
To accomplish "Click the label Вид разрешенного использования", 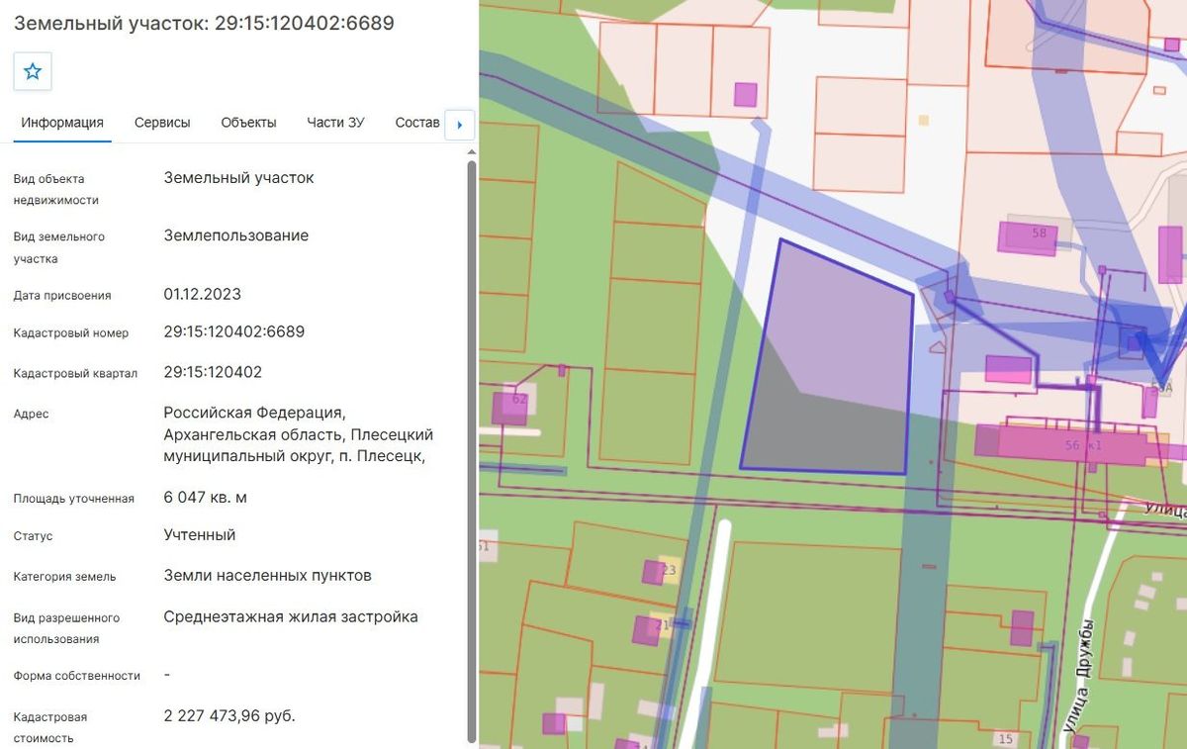I will coord(66,628).
